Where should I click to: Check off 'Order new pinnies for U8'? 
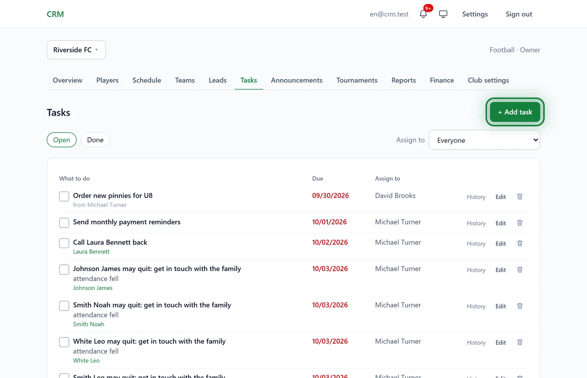(x=64, y=196)
